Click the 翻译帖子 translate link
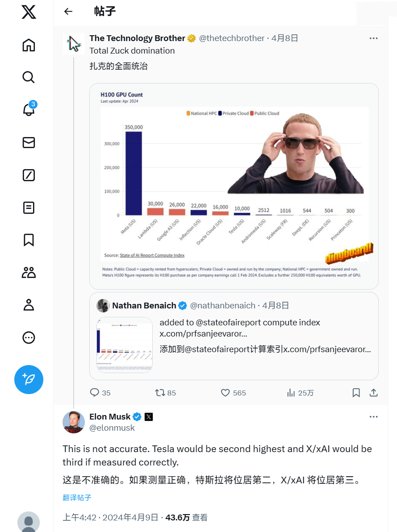The image size is (397, 532). pos(77,497)
